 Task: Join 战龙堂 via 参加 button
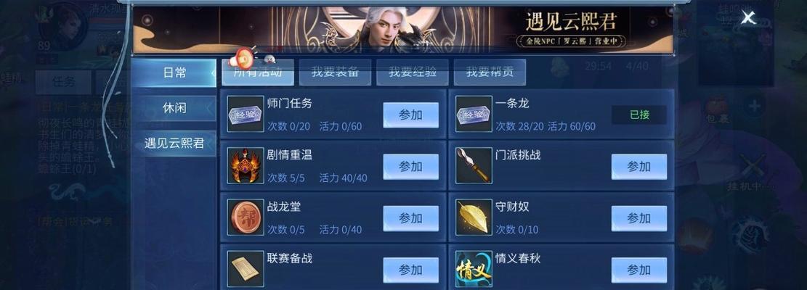pos(410,219)
